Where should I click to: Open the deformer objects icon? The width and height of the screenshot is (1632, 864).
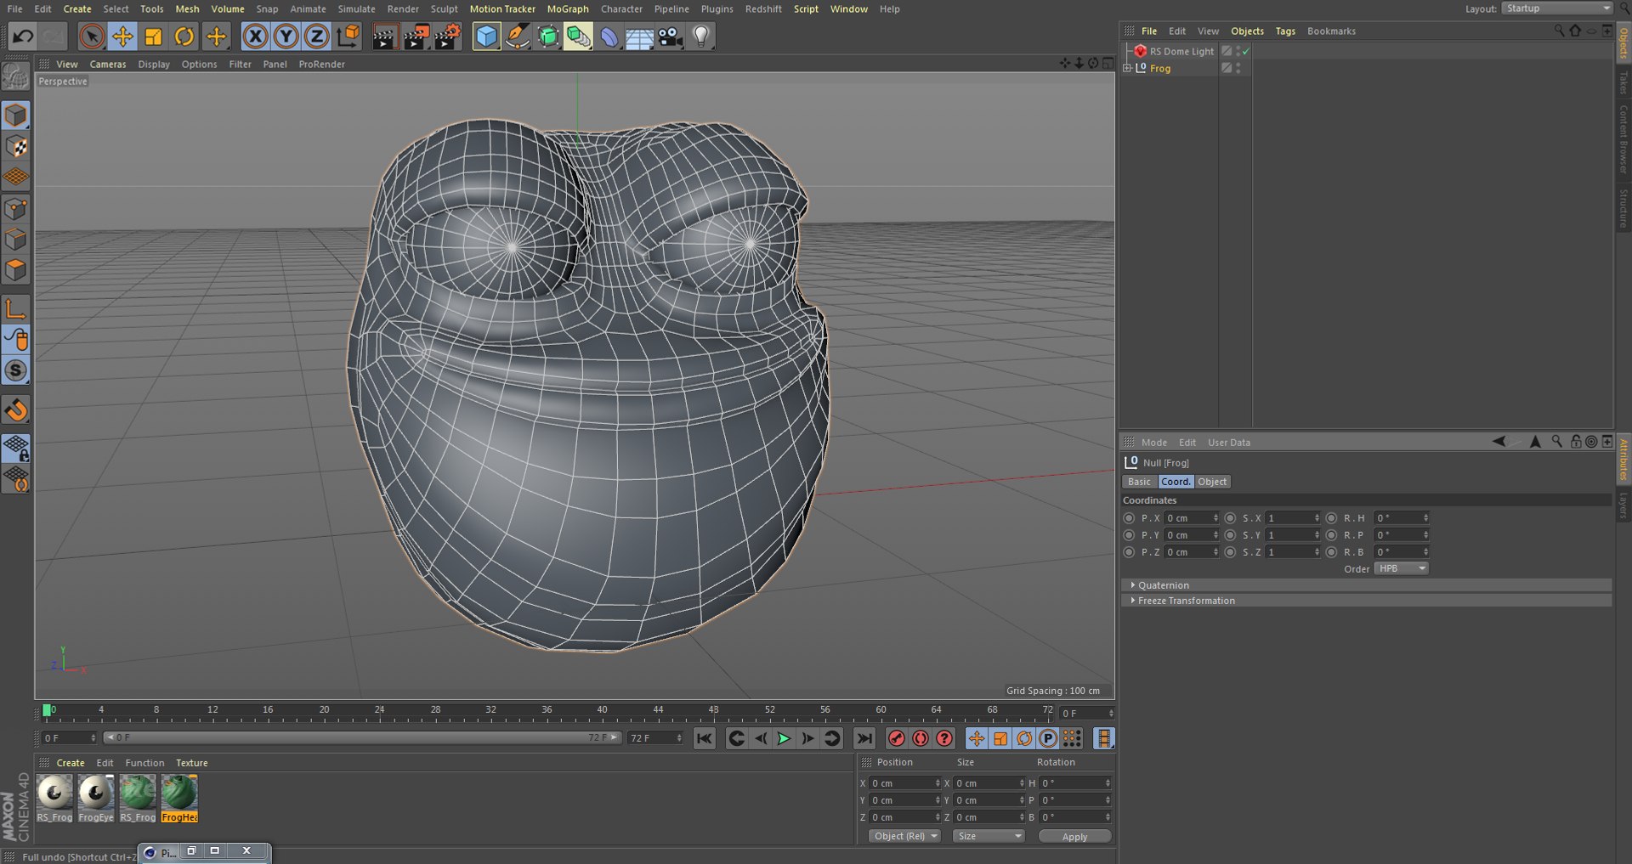point(609,37)
